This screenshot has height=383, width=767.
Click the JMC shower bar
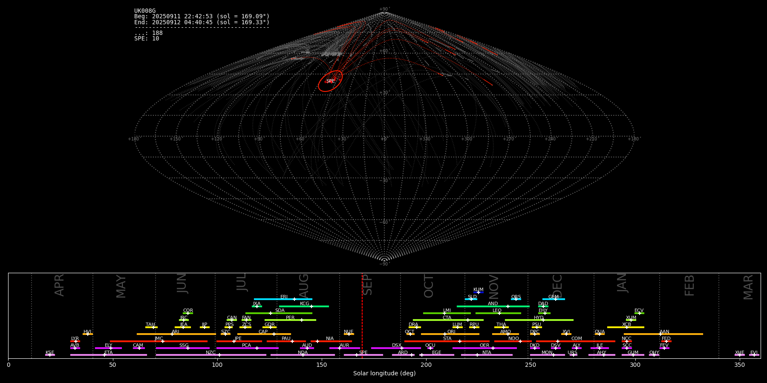(x=159, y=341)
